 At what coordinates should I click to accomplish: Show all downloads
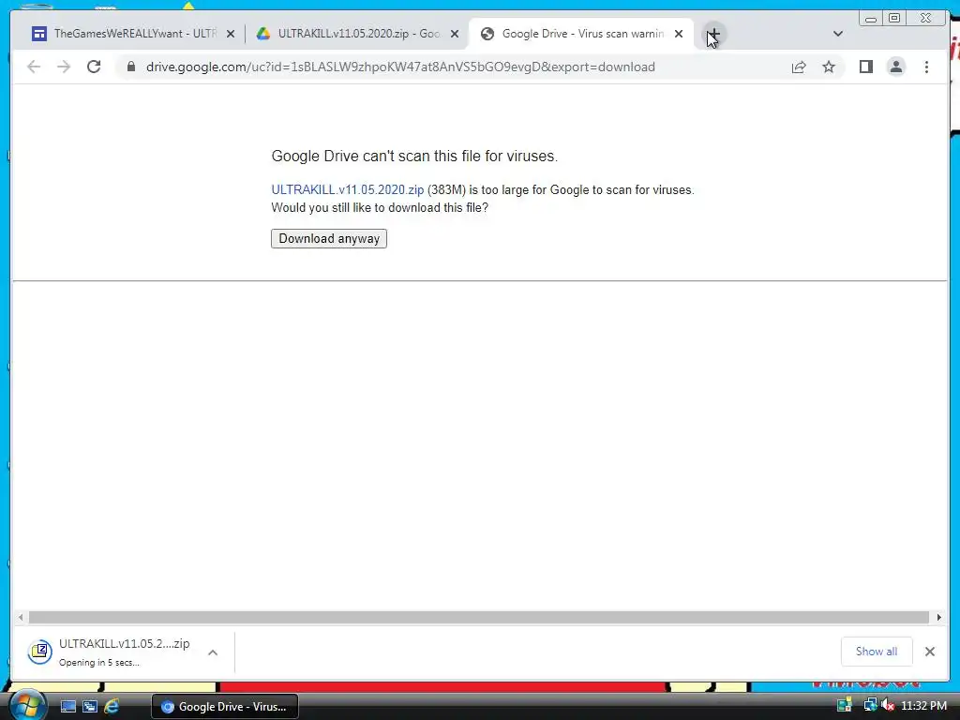tap(877, 652)
